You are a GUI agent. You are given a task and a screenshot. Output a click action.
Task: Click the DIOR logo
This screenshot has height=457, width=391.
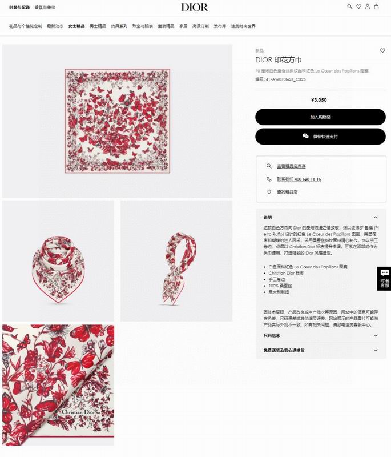pyautogui.click(x=195, y=7)
